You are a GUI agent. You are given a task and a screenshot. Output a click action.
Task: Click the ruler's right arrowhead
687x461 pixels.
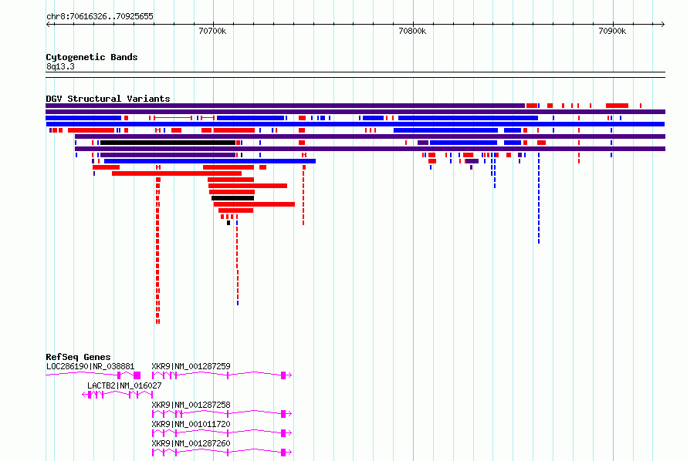(663, 25)
